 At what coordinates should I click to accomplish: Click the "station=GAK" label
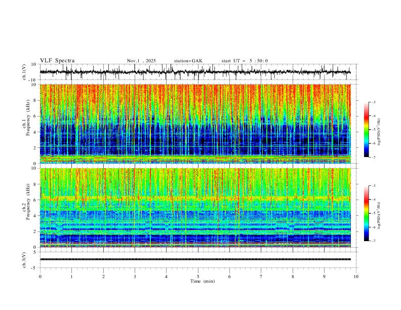[188, 61]
